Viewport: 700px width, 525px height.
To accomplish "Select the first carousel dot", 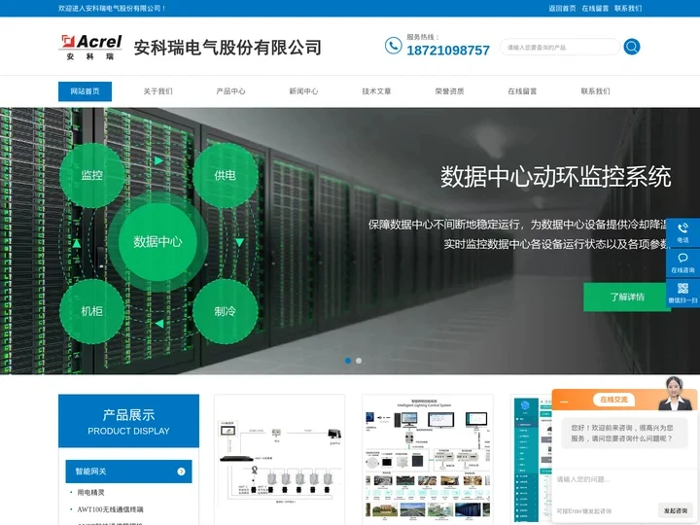I will click(x=348, y=361).
